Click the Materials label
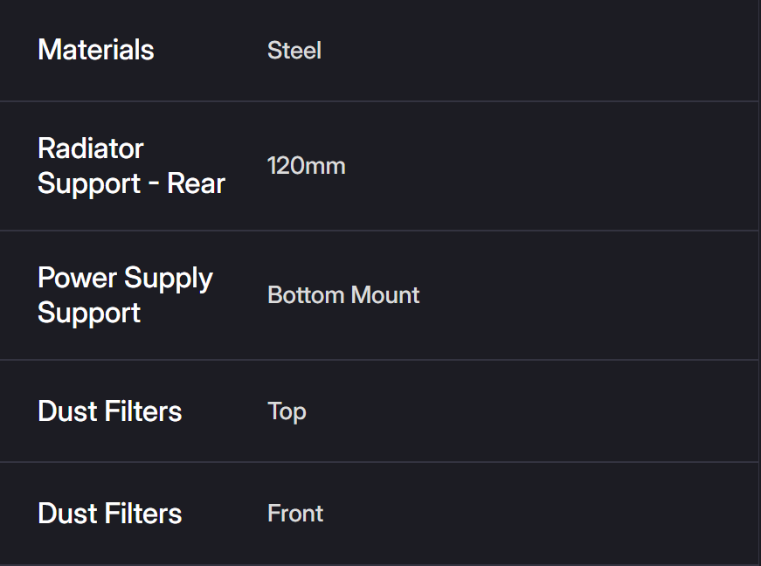The height and width of the screenshot is (566, 761). (x=96, y=50)
